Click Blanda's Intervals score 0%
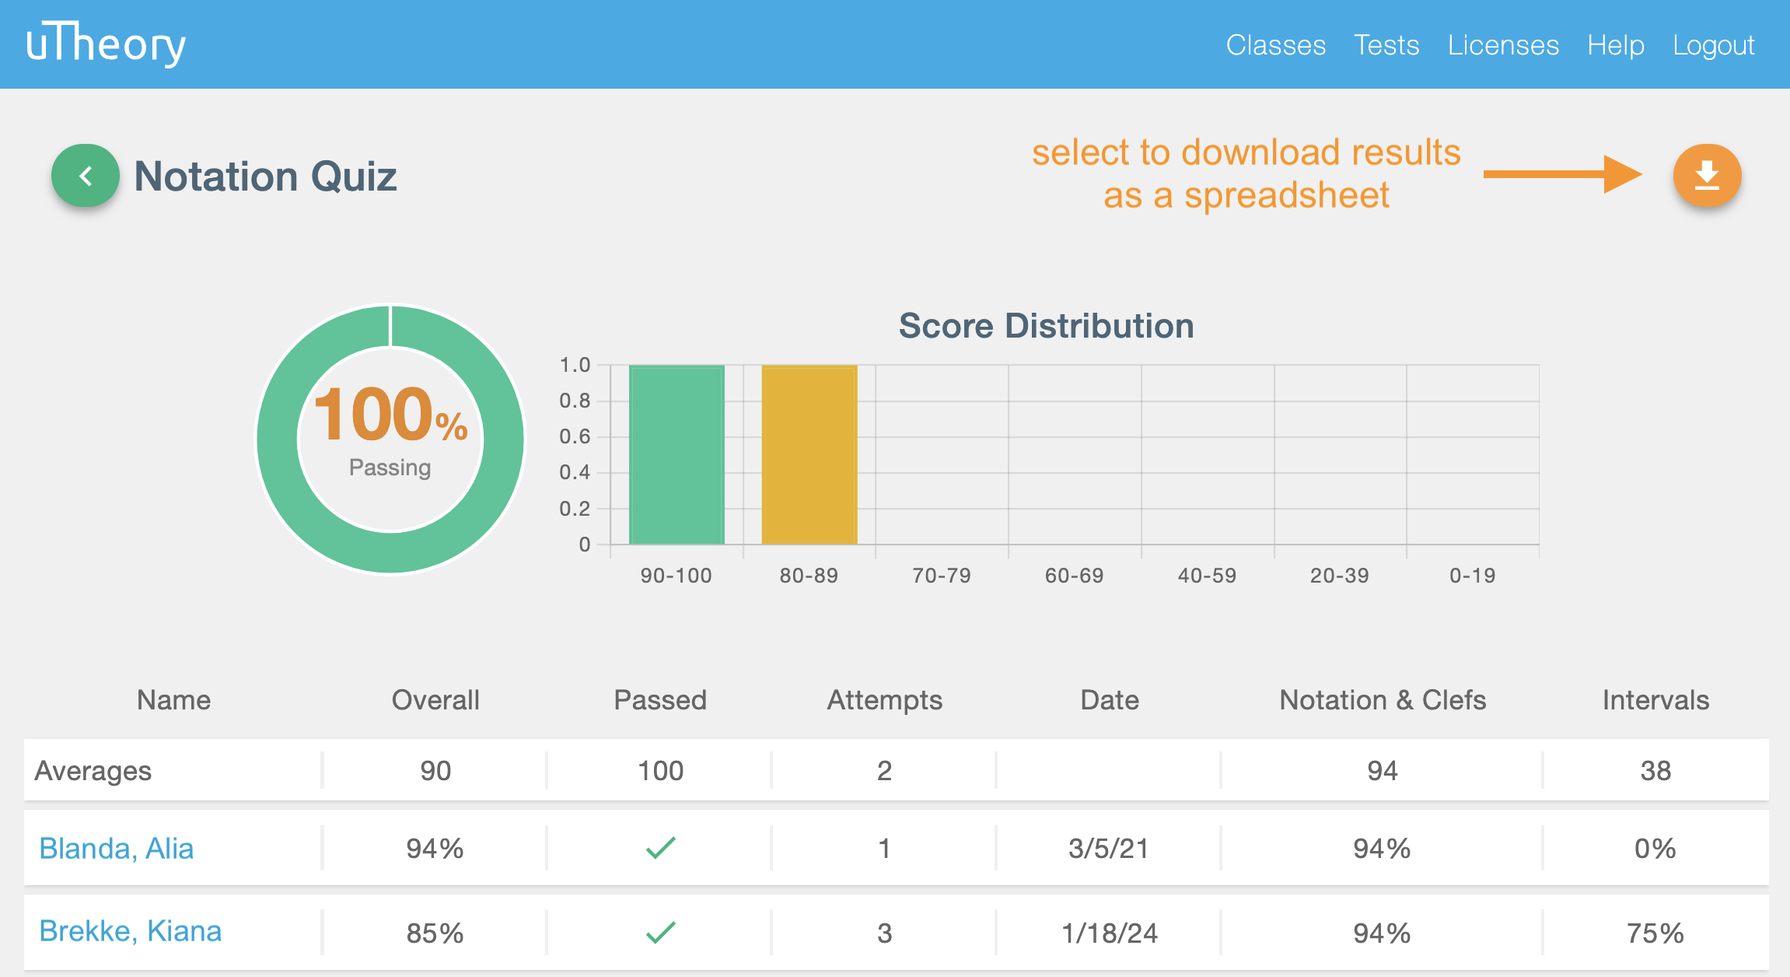This screenshot has width=1790, height=977. (x=1655, y=848)
